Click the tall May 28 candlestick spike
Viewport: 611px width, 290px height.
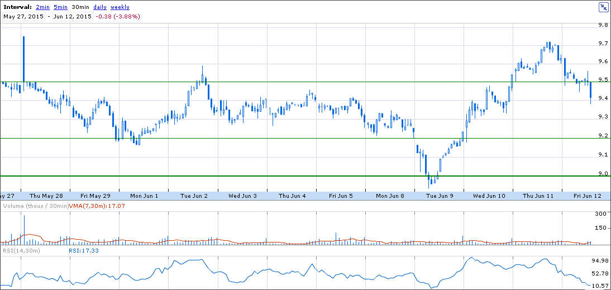point(23,63)
